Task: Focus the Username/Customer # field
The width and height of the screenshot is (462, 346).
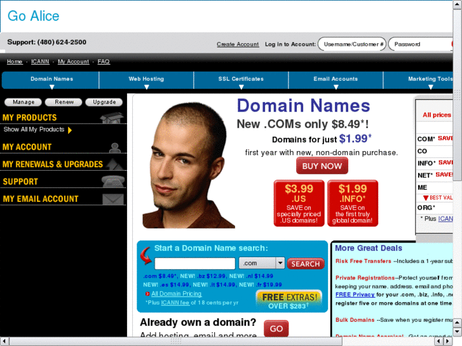Action: (x=352, y=44)
